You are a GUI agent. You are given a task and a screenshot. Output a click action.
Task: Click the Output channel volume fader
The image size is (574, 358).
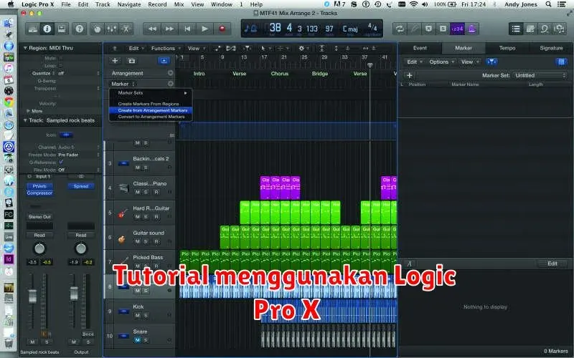(74, 294)
